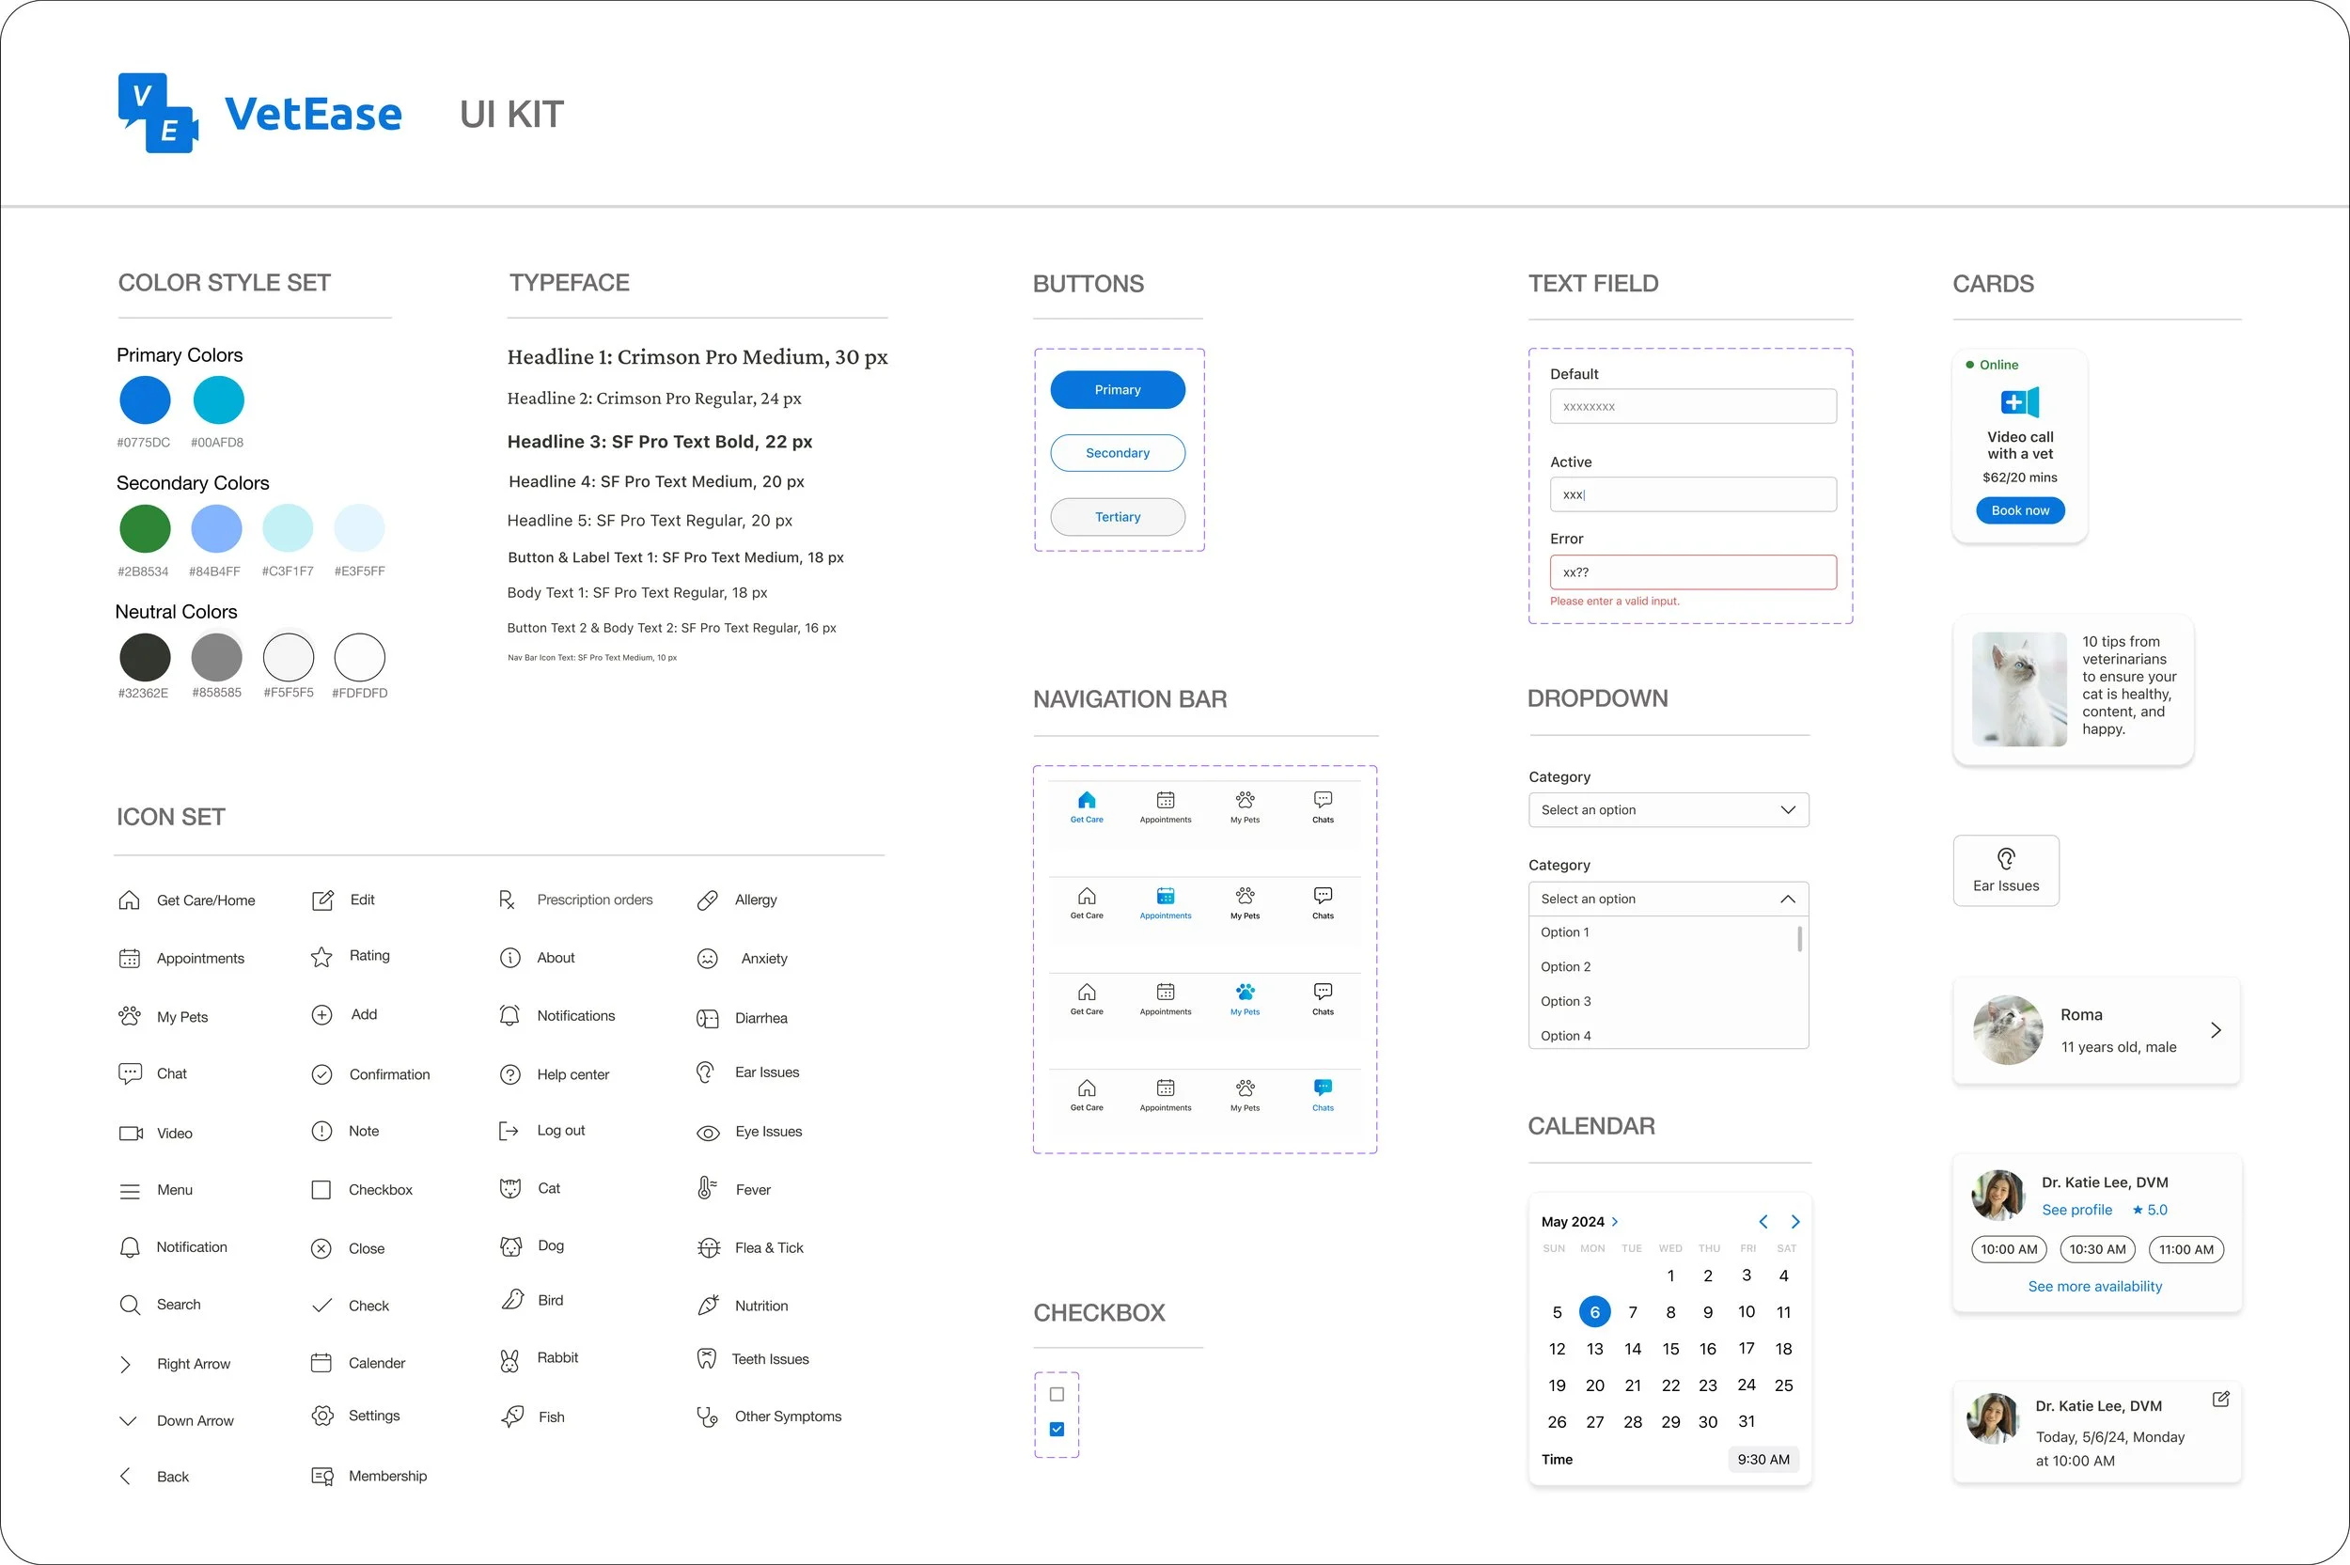This screenshot has height=1565, width=2350.
Task: Uncheck the blue checked checkbox
Action: [x=1057, y=1430]
